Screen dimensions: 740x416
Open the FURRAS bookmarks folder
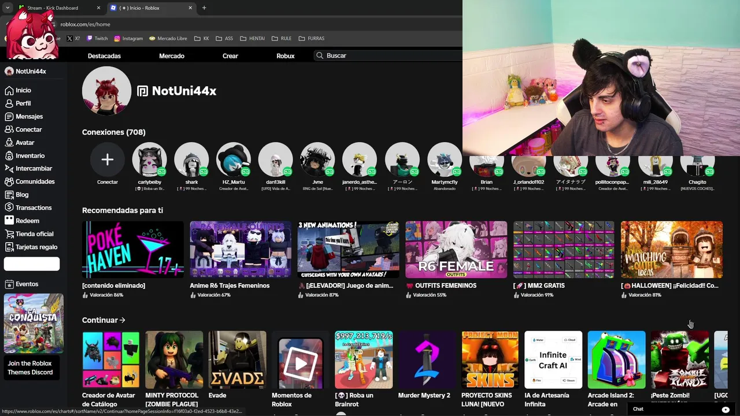[x=312, y=38]
